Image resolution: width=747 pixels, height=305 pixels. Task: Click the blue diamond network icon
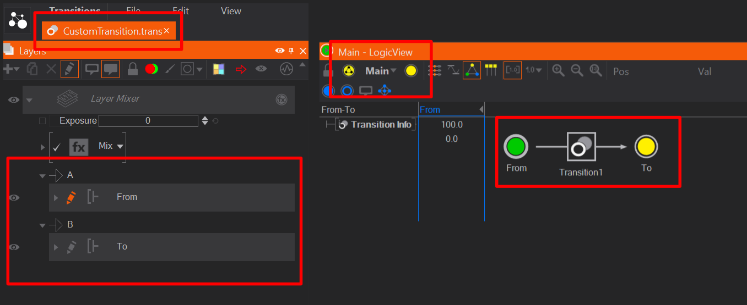[385, 91]
